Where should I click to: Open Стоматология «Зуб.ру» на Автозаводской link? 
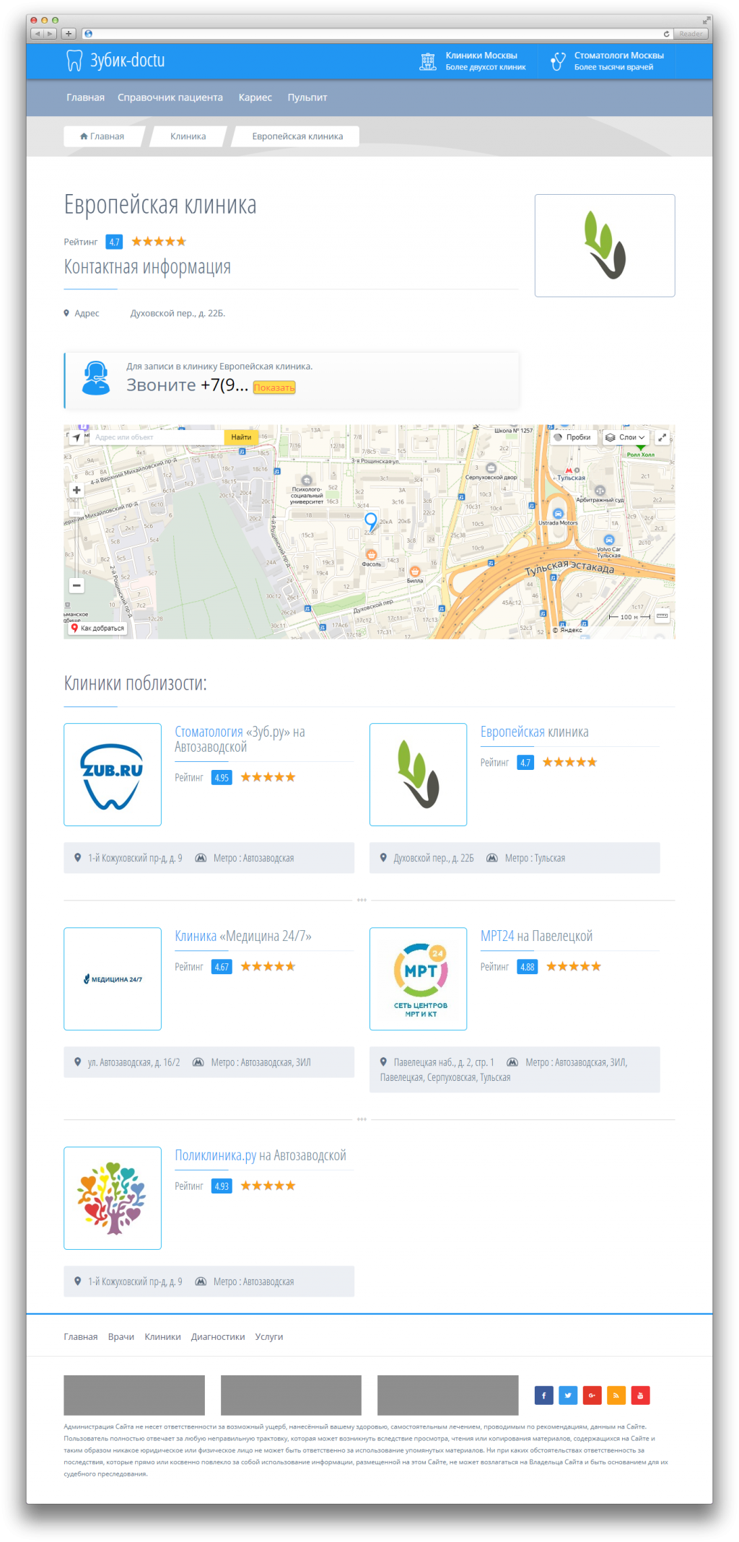coord(240,740)
